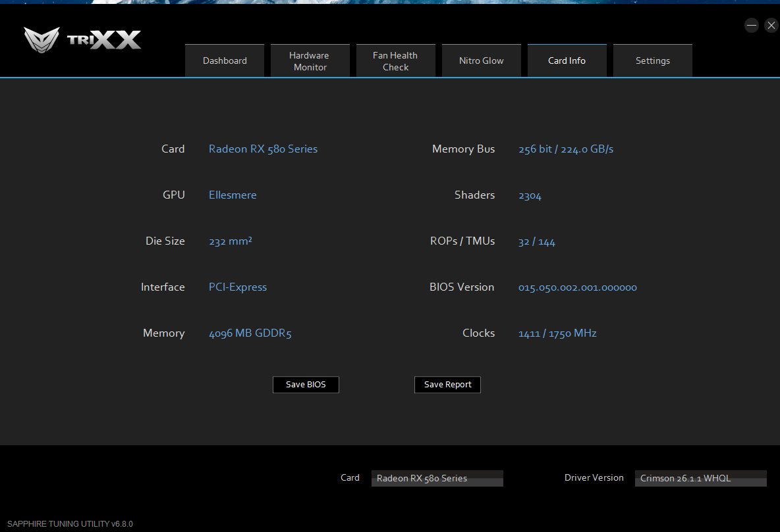This screenshot has height=532, width=780.
Task: Click the BIOS Version value 015.050.002.001.000000
Action: (577, 287)
